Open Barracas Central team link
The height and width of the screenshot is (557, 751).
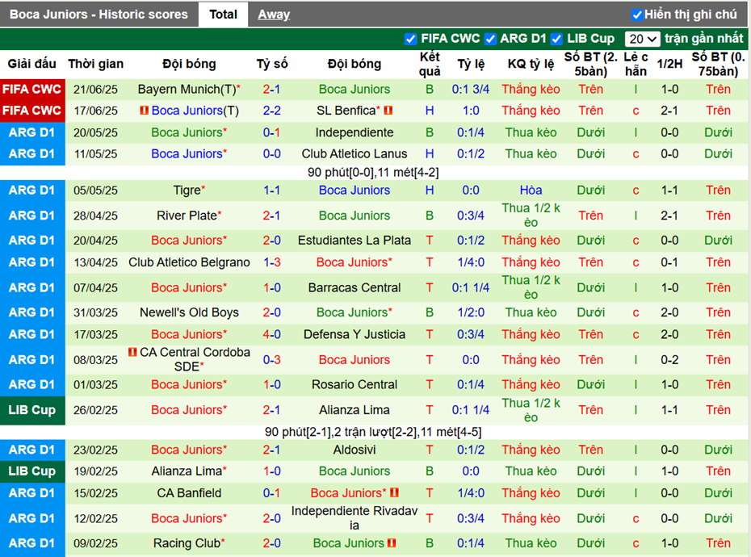(355, 288)
